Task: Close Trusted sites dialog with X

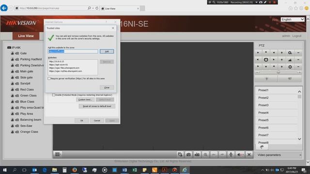Action: pyautogui.click(x=113, y=28)
